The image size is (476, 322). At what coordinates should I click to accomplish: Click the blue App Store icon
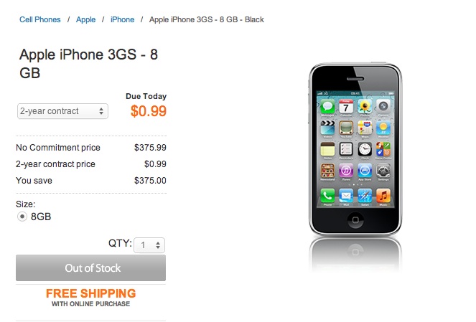pos(365,171)
